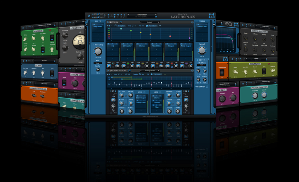Open the Filter slot in L2 FX
This screenshot has width=299, height=182.
(x=157, y=107)
